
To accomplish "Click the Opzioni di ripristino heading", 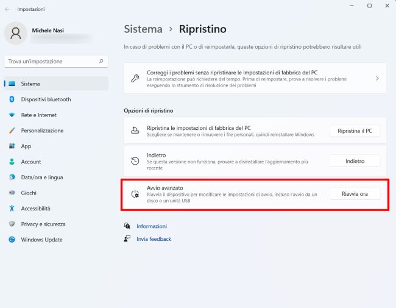I will point(149,110).
